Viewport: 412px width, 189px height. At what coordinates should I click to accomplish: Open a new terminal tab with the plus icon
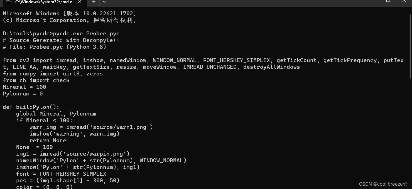coord(94,2)
